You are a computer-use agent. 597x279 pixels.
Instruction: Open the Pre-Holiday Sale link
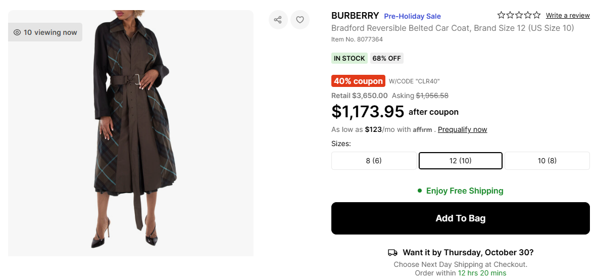pos(412,16)
